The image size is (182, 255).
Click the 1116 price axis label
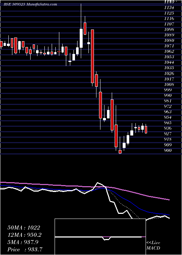(x=169, y=19)
